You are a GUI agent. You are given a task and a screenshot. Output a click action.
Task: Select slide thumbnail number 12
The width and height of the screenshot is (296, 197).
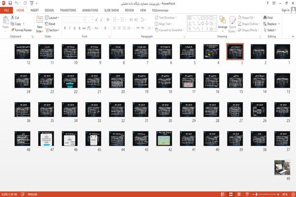[23, 51]
